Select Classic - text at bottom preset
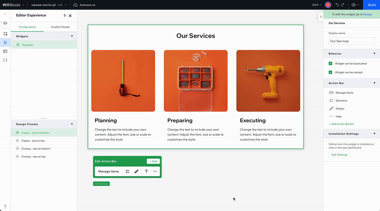Image resolution: width=380 pixels, height=211 pixels. coord(44,133)
